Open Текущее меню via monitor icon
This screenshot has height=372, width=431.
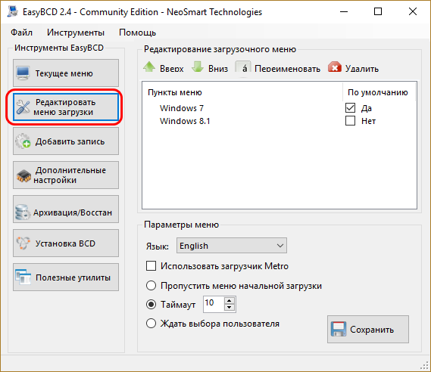[x=23, y=73]
